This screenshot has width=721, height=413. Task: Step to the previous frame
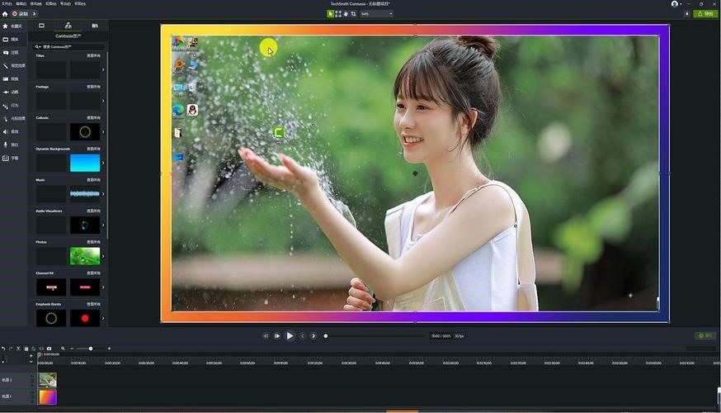pos(266,336)
